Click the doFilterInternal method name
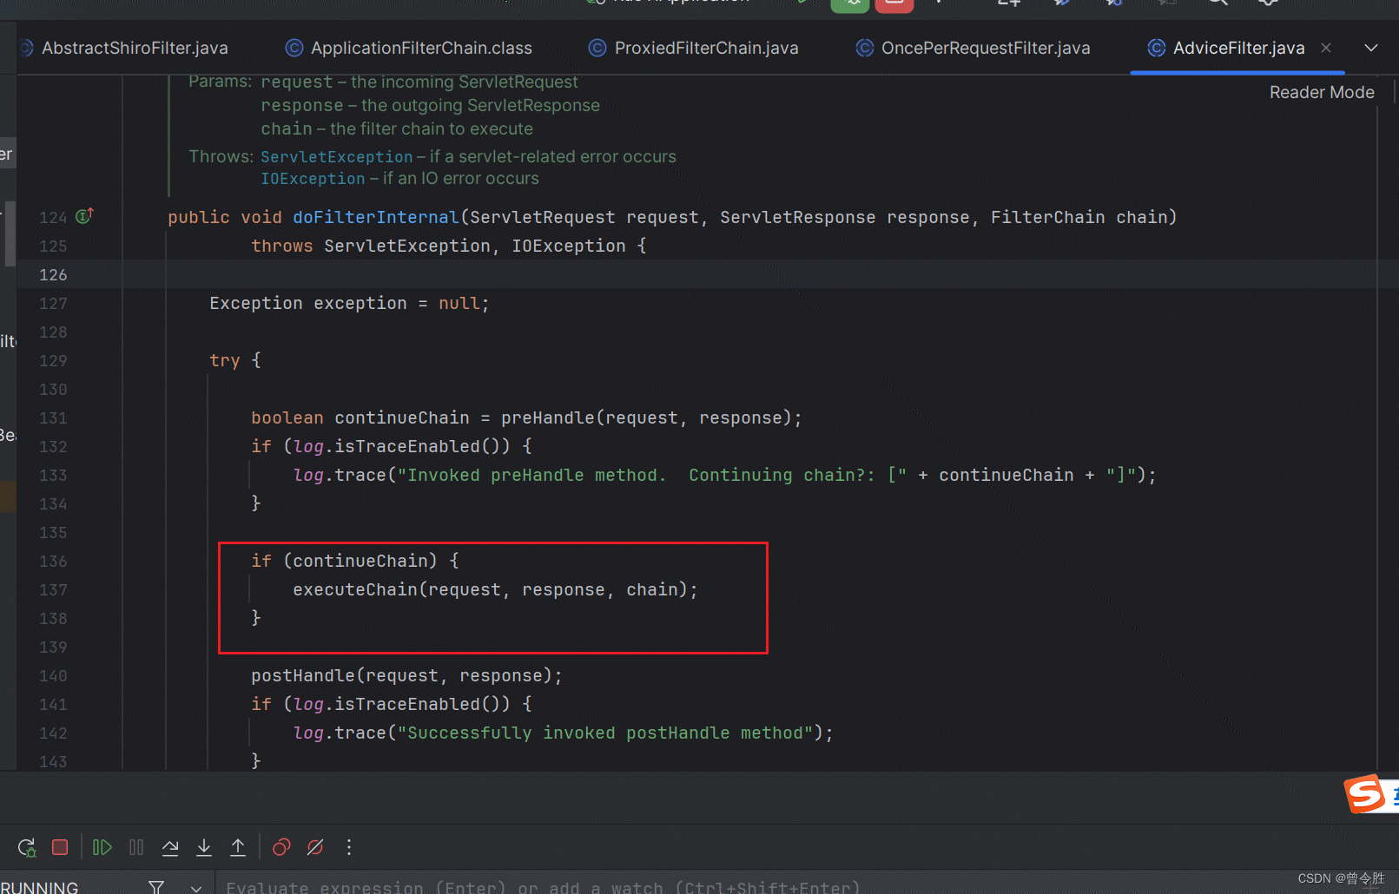The width and height of the screenshot is (1399, 894). [x=375, y=217]
